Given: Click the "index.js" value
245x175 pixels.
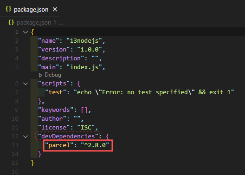Looking at the screenshot, I should [84, 67].
